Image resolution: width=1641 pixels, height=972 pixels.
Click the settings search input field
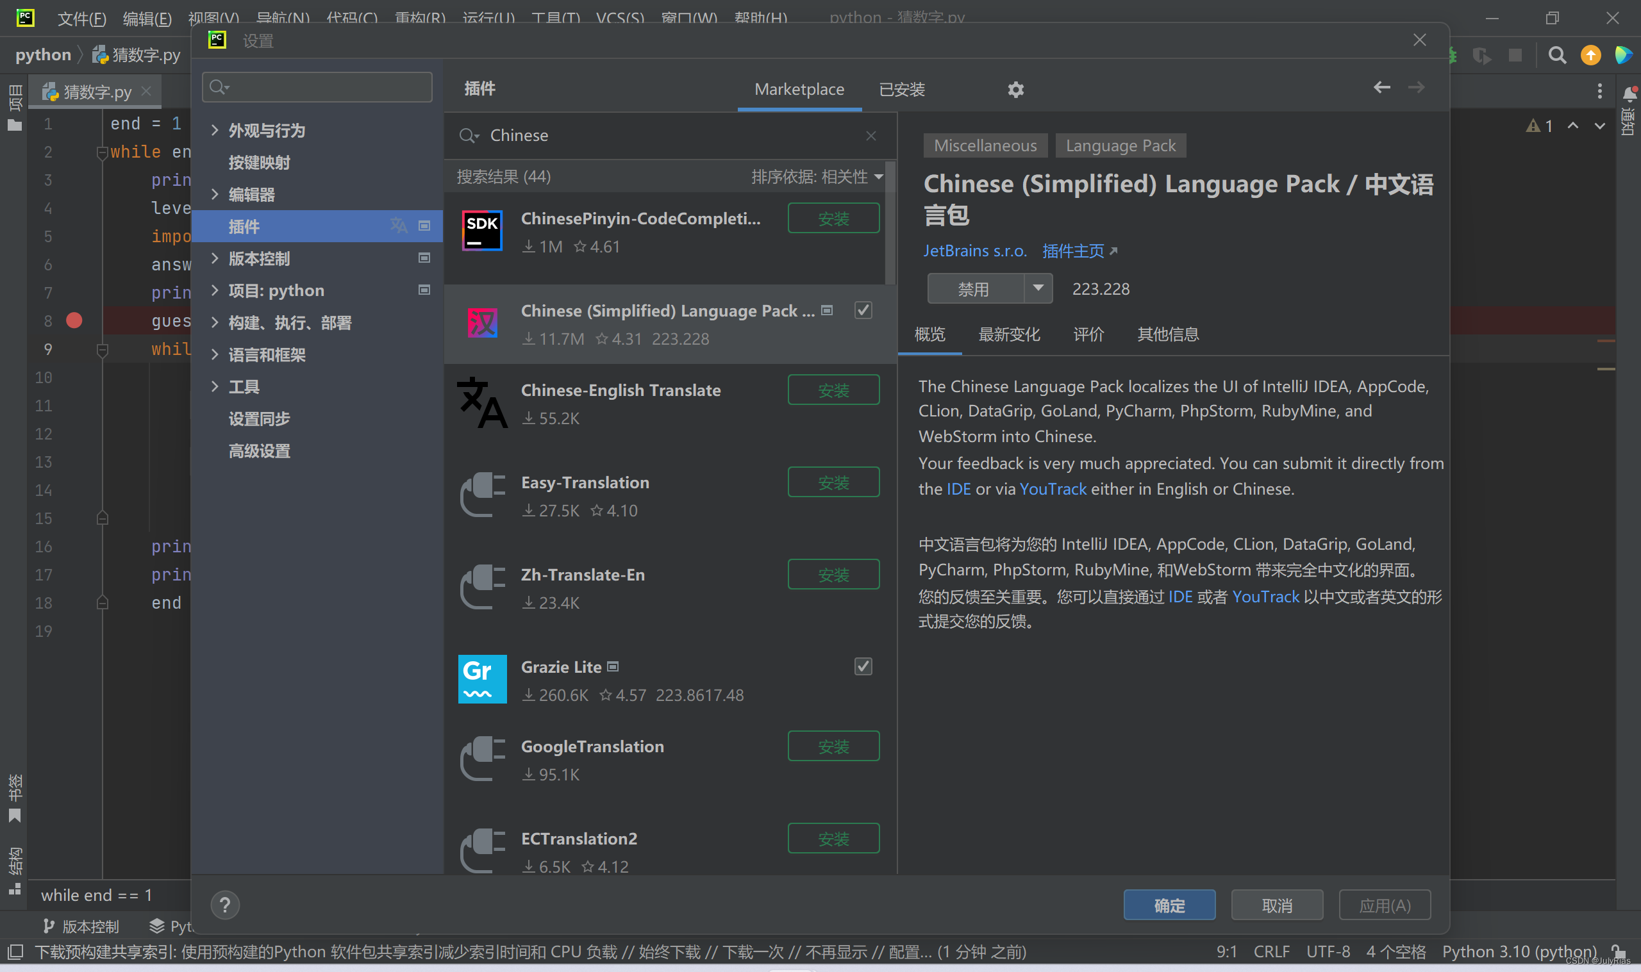[x=317, y=87]
